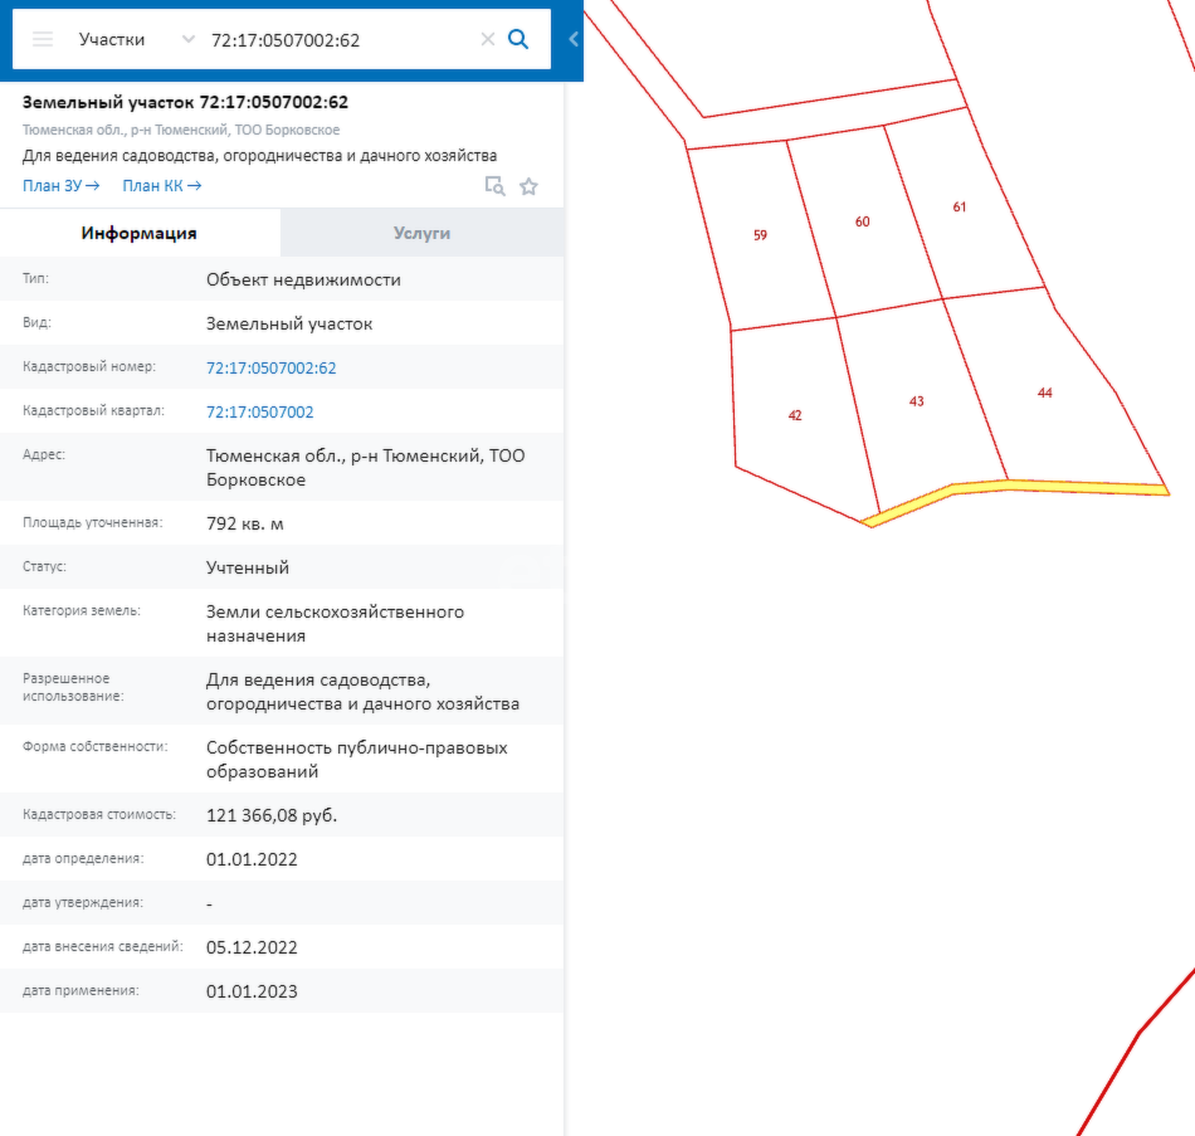Open the План КК link

[162, 185]
